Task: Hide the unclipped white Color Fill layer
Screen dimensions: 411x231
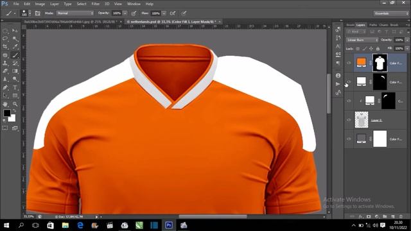Action: 349,82
